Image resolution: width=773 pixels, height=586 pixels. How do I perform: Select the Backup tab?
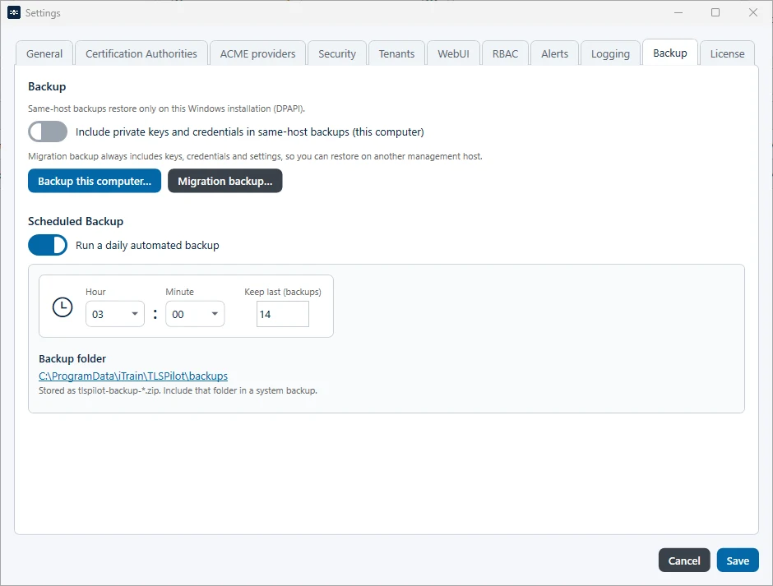pos(669,53)
